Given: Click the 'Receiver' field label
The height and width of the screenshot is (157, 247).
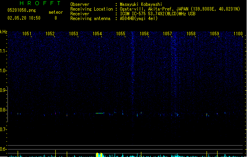Looking at the screenshot, I should [x=80, y=14].
